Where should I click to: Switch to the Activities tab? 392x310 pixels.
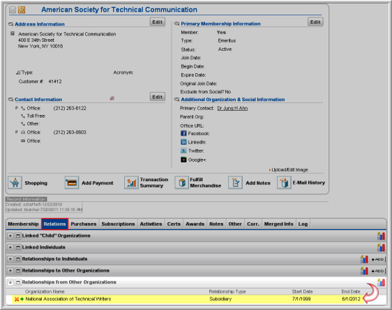[x=151, y=224]
